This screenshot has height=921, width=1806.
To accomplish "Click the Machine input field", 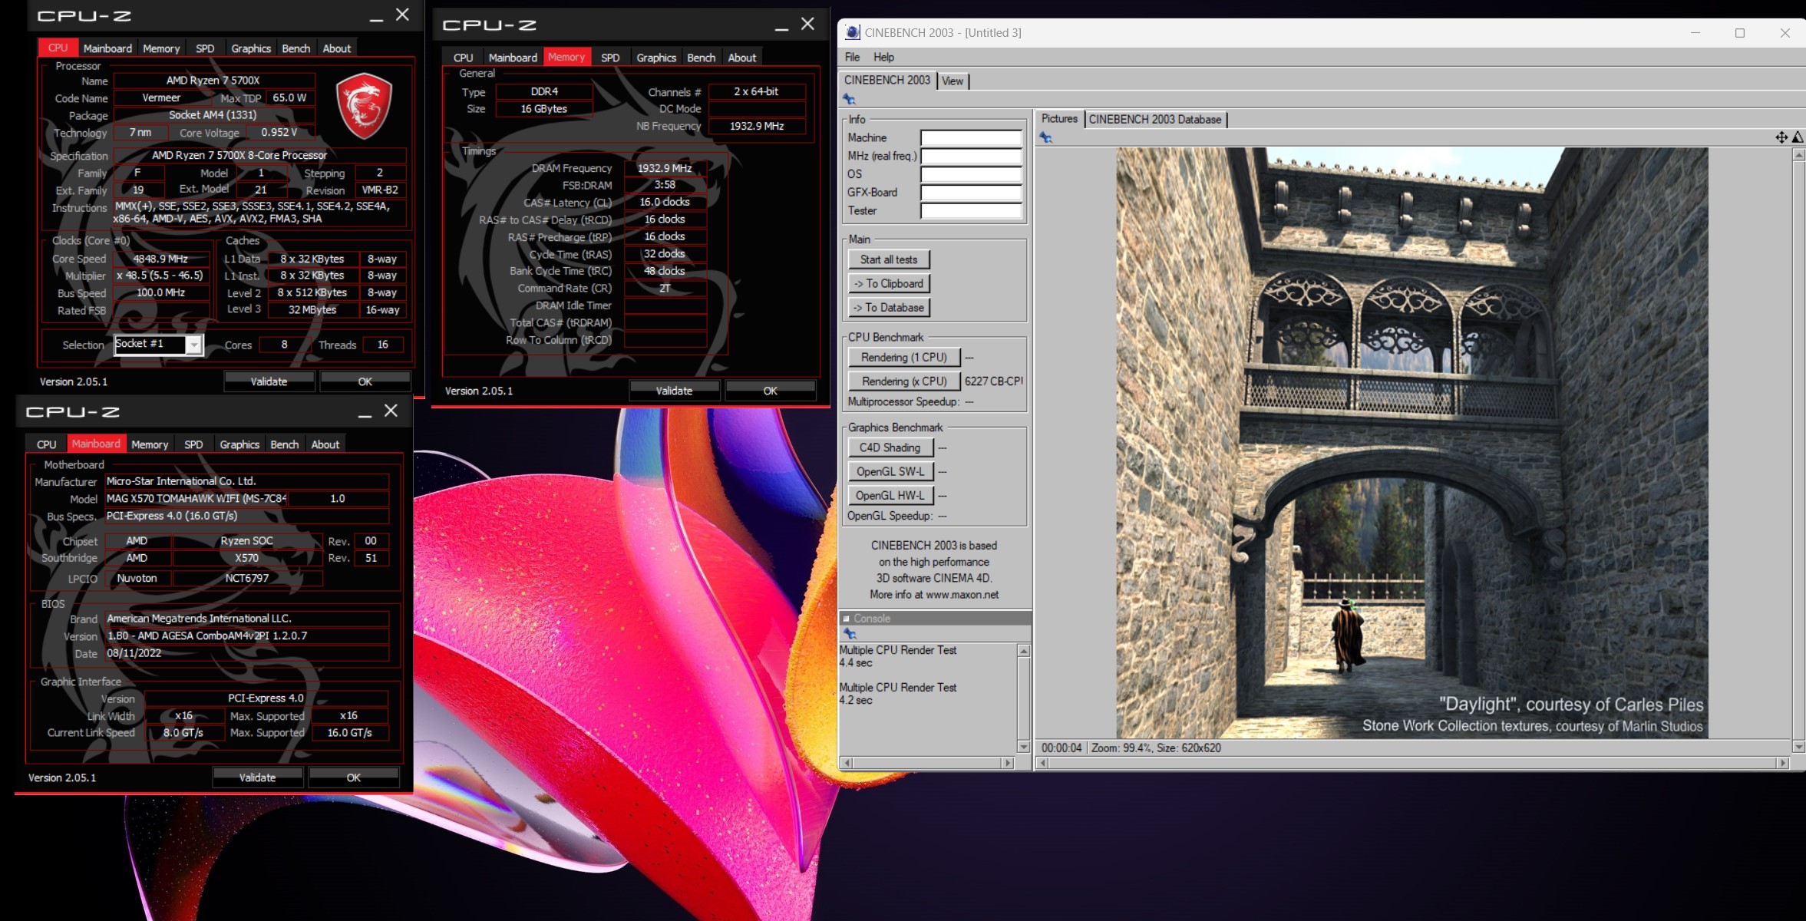I will [x=971, y=138].
